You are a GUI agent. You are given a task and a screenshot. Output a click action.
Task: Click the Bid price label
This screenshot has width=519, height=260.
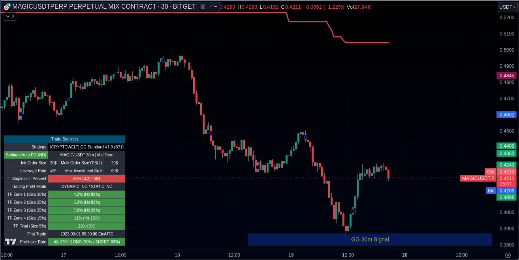(491, 191)
